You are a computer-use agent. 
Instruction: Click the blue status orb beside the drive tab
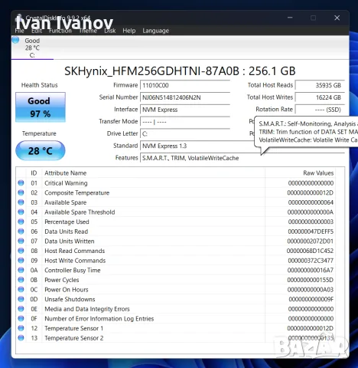[15, 40]
